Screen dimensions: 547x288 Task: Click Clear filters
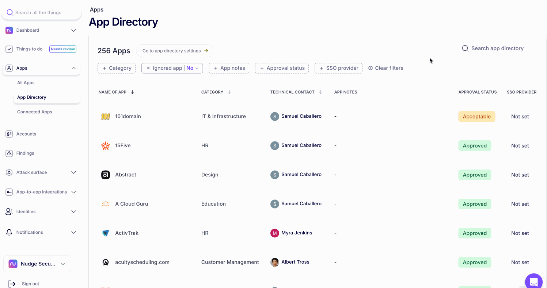coord(386,68)
